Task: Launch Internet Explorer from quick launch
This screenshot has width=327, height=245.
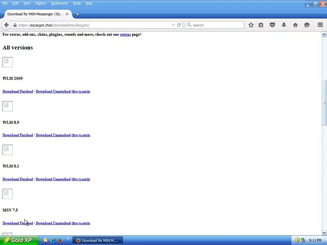Action: pos(53,240)
